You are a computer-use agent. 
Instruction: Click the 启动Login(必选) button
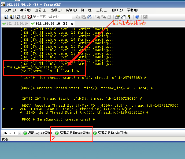coord(38,133)
